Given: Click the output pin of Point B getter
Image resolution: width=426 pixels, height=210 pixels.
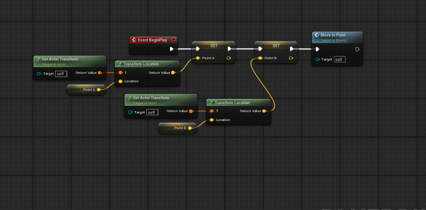Looking at the screenshot, I should pyautogui.click(x=190, y=128).
